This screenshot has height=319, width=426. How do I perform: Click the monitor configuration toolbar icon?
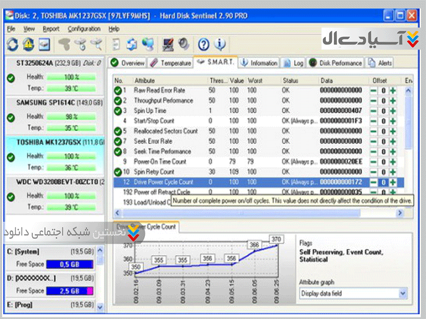pos(168,44)
